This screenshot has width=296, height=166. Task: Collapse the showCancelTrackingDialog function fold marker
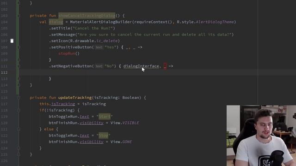pos(18,16)
